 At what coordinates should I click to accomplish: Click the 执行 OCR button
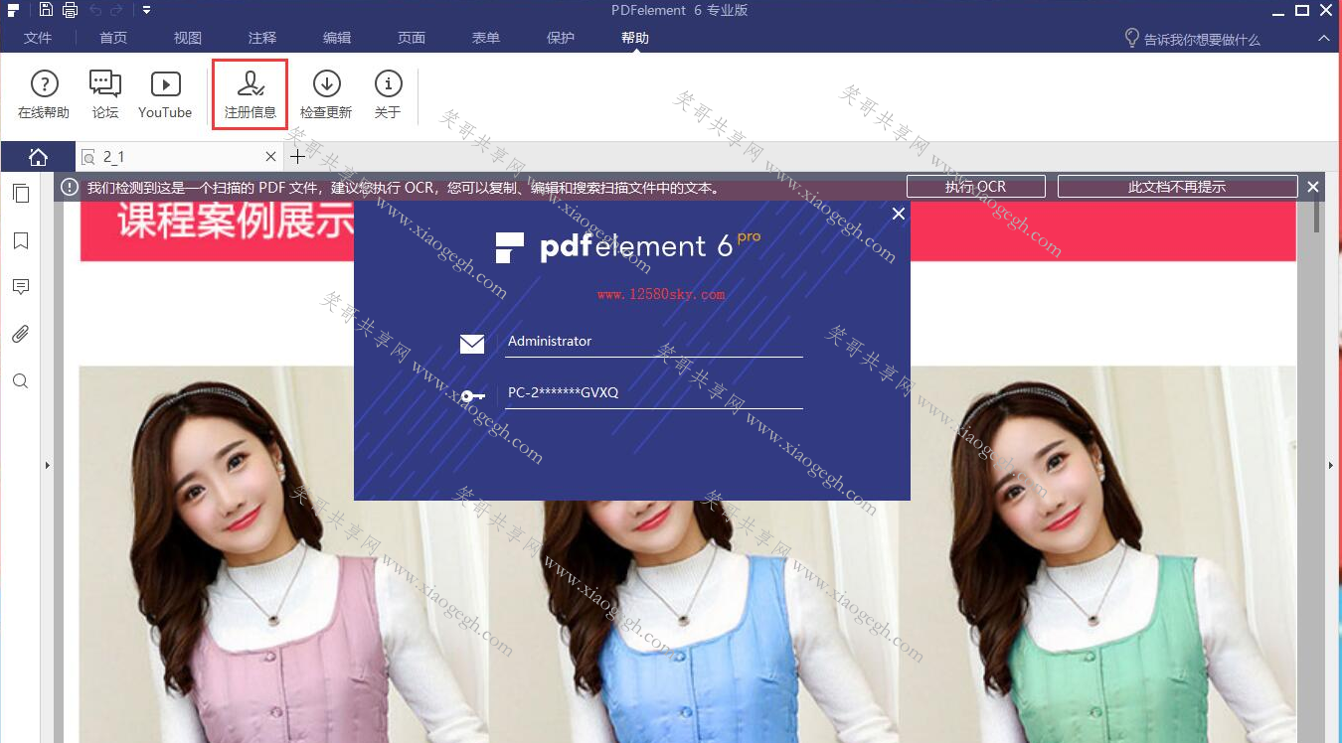pos(976,187)
